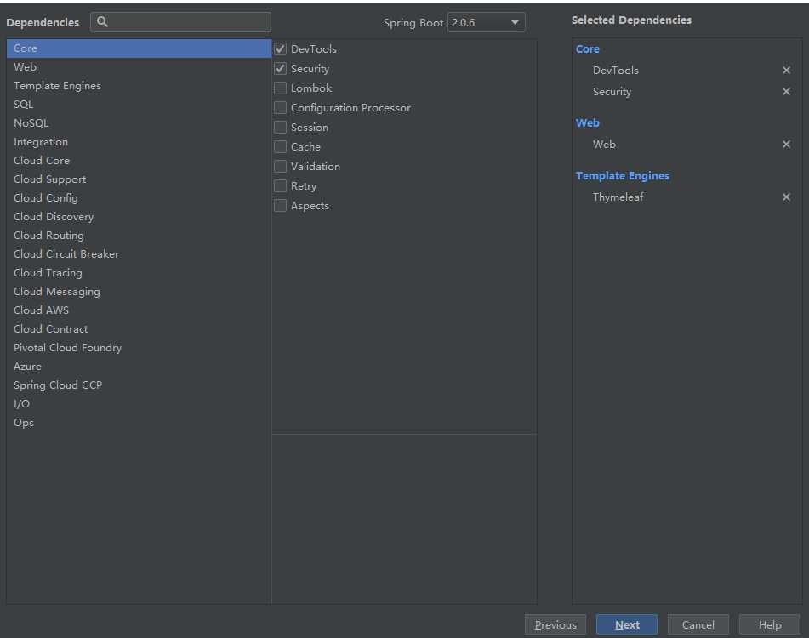This screenshot has width=809, height=638.
Task: Open Help for this dialog
Action: pyautogui.click(x=770, y=625)
